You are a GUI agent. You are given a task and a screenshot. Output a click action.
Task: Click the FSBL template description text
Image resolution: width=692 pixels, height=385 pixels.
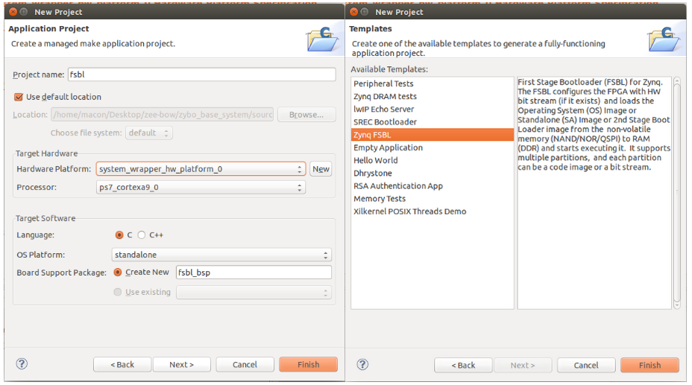[x=594, y=124]
